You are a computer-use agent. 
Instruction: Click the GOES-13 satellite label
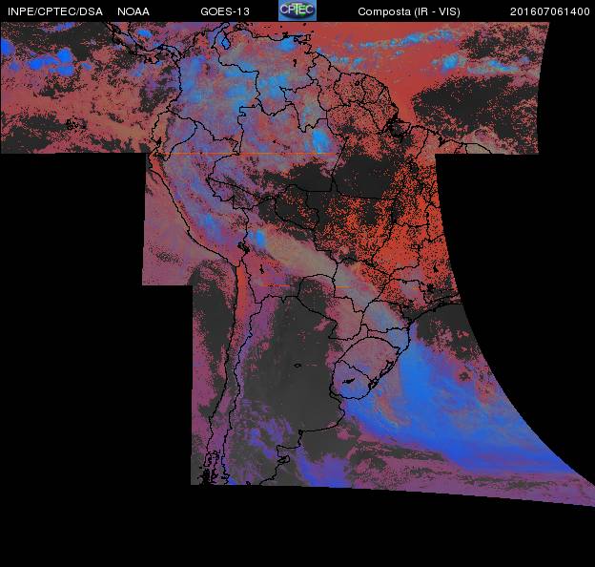tap(225, 11)
